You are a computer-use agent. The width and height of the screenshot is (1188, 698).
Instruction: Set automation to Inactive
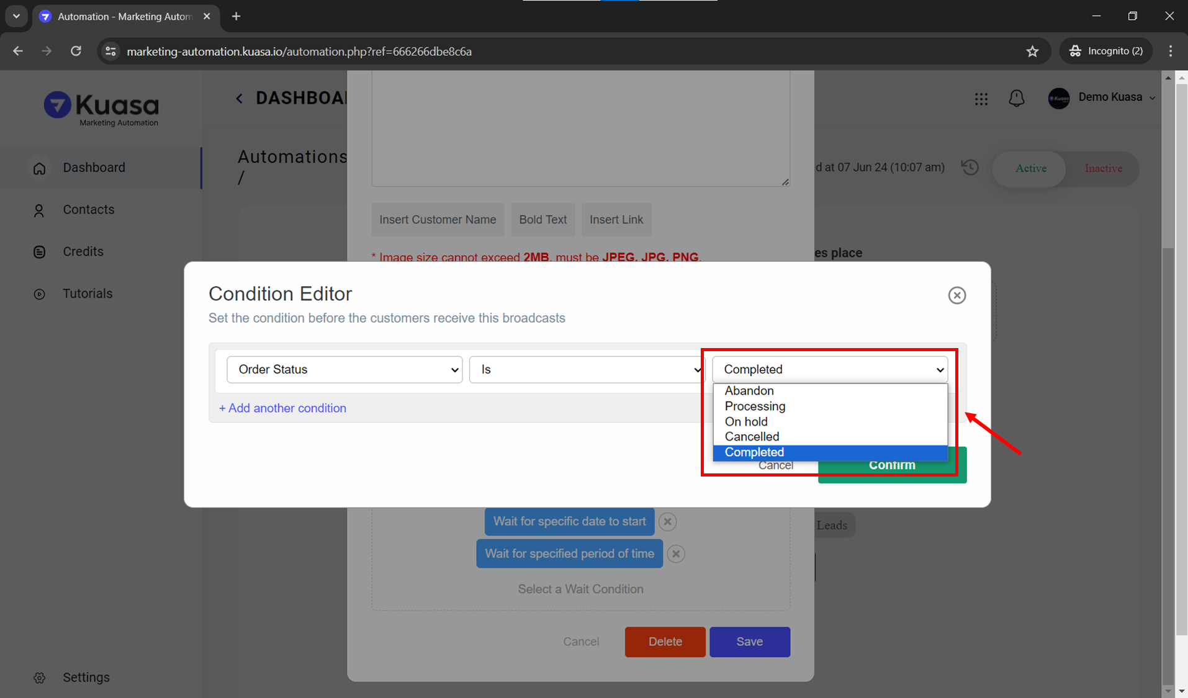pos(1102,168)
